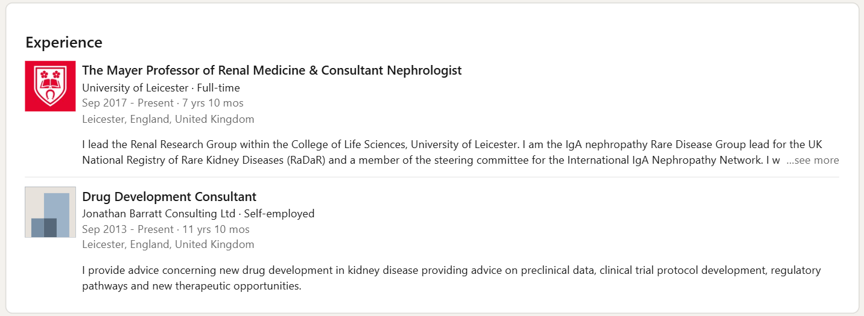Open the Drug Development Consultant title

point(169,197)
